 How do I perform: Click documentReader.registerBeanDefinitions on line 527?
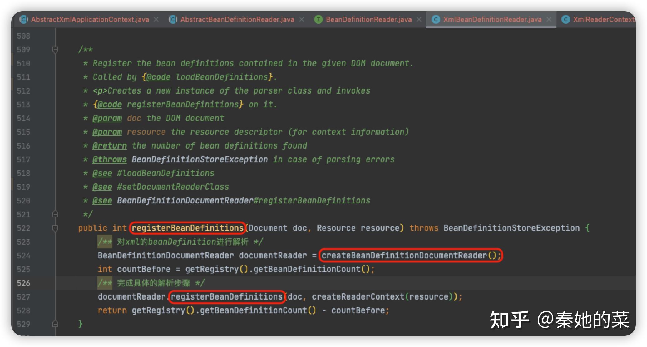227,297
